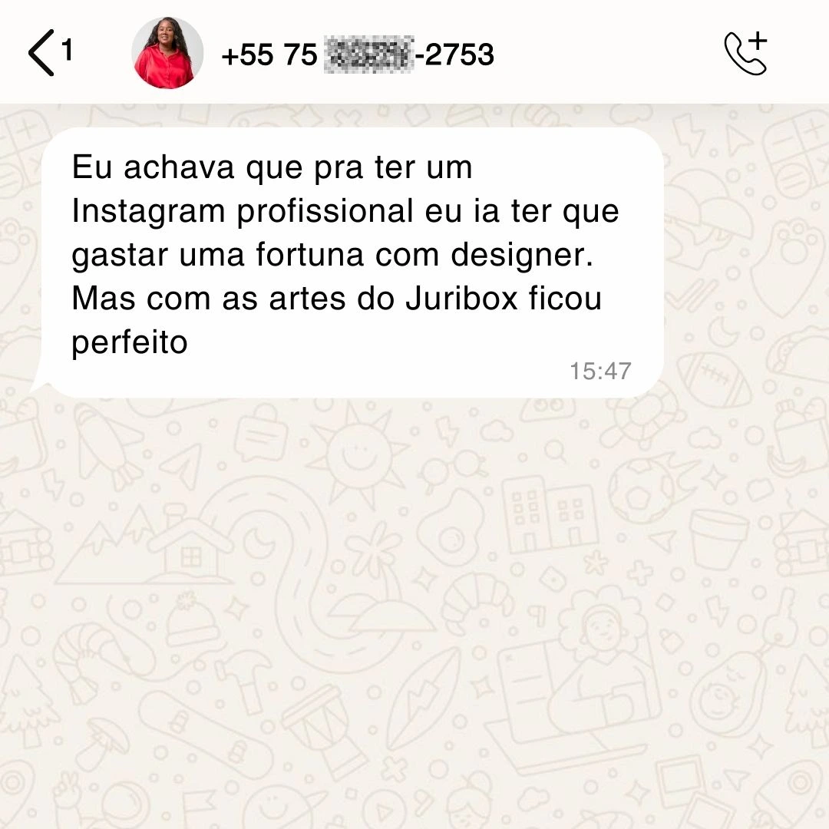Open contact info via number ending -2753
829x829 pixels.
click(x=358, y=54)
